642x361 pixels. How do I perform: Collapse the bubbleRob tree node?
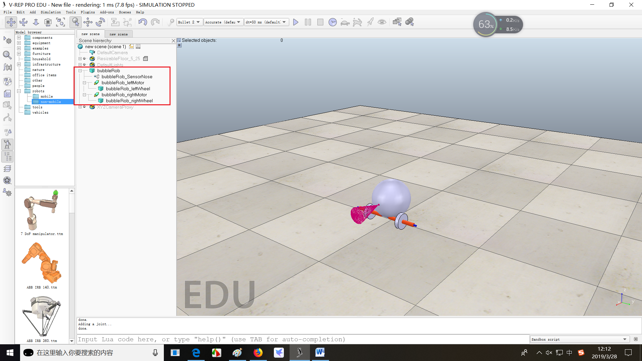80,71
